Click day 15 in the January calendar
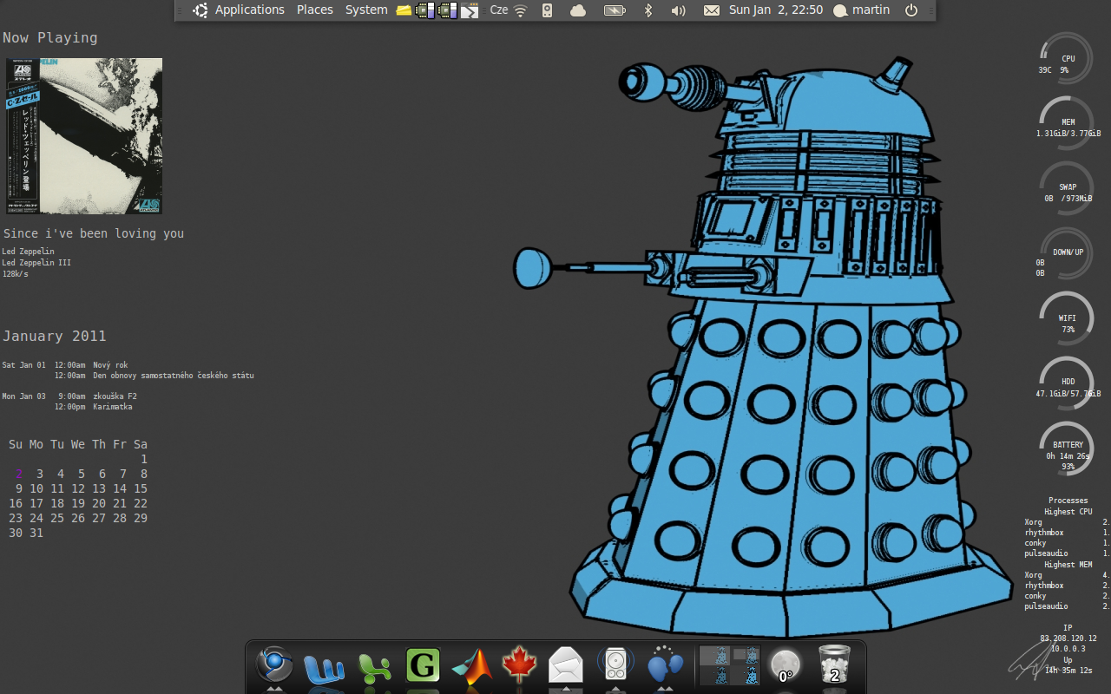Image resolution: width=1111 pixels, height=694 pixels. 141,488
